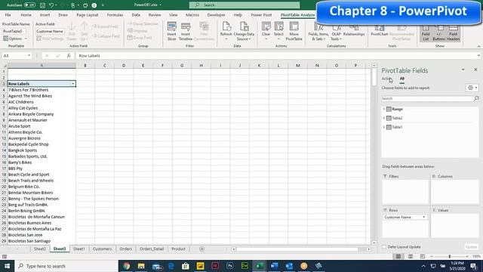Viewport: 483px width, 272px height.
Task: Click the Drill Up icon
Action: 84,31
